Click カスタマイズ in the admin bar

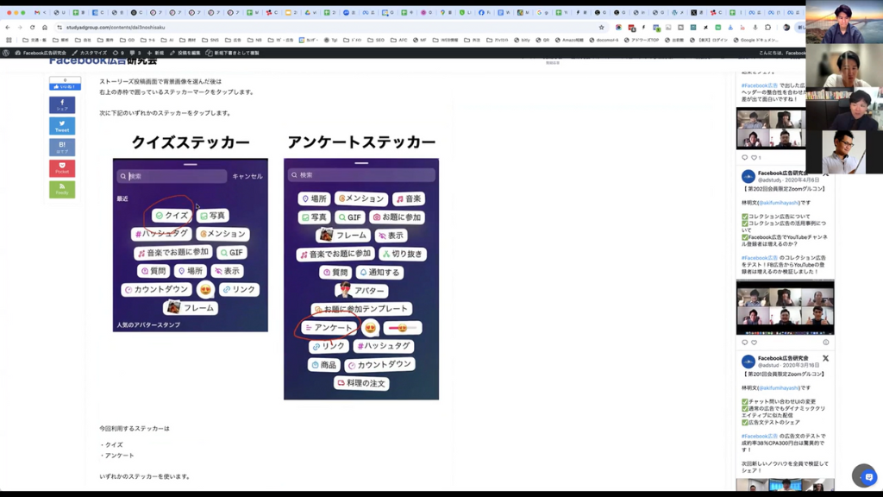(x=90, y=53)
